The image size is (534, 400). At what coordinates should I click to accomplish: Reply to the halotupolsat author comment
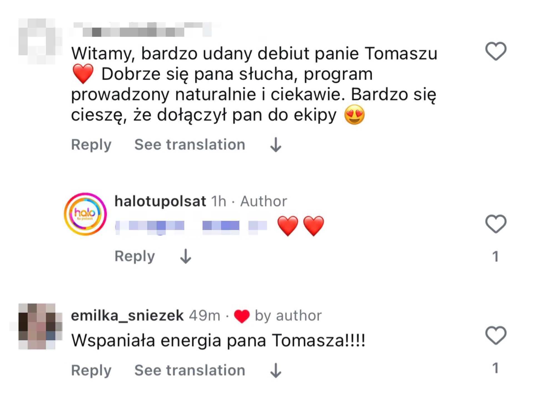(135, 256)
